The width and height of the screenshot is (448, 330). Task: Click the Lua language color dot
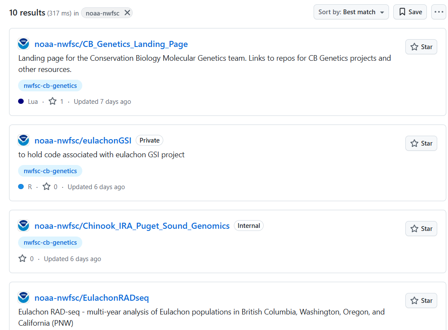pyautogui.click(x=21, y=101)
